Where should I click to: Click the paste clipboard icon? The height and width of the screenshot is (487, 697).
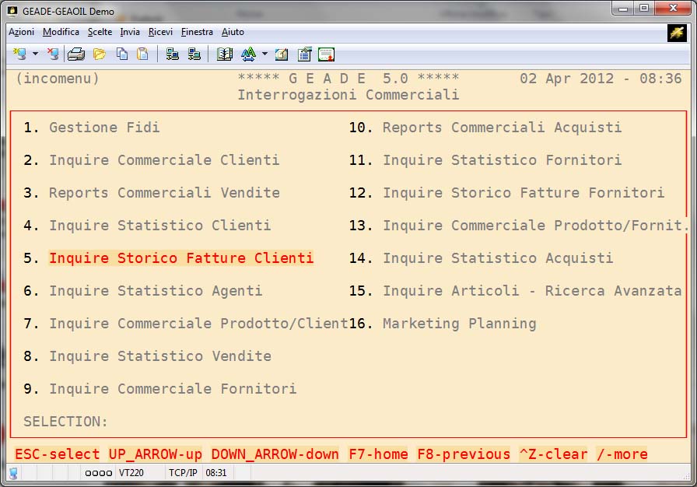(142, 54)
